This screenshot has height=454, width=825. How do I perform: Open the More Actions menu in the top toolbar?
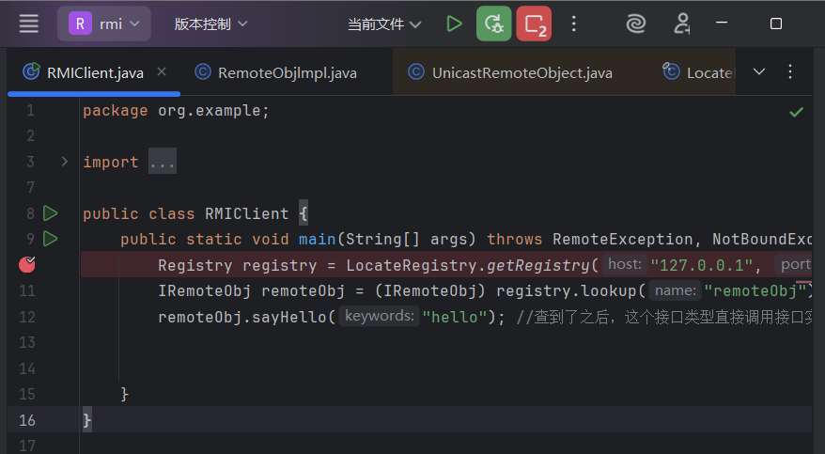click(574, 23)
